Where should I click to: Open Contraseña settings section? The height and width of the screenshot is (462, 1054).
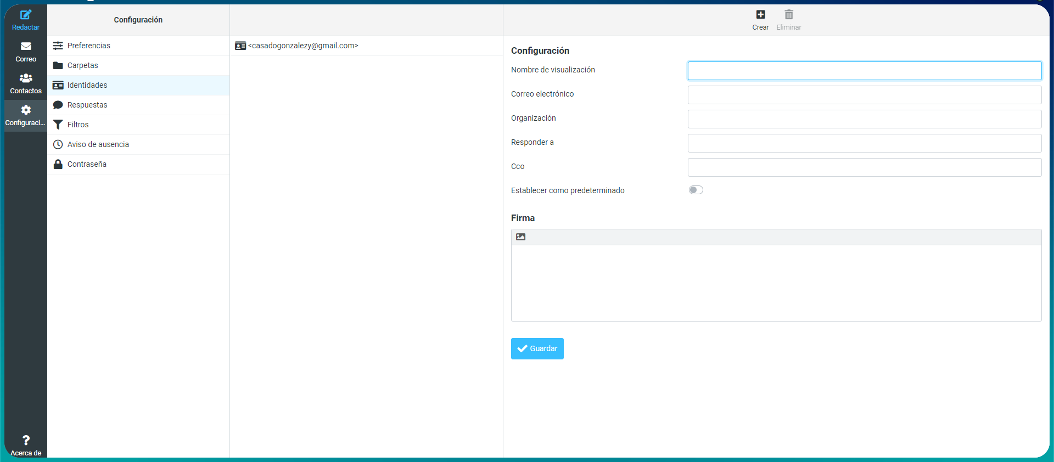coord(138,164)
